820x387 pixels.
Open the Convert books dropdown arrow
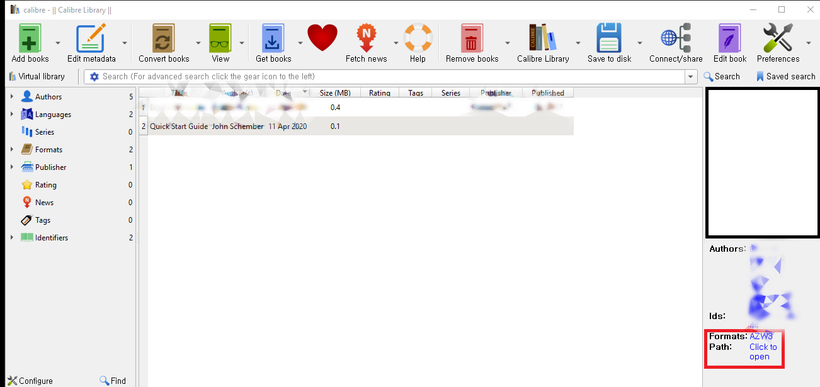[198, 43]
